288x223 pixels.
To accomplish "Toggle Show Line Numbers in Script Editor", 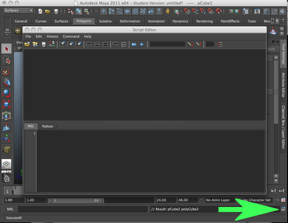I will click(124, 44).
